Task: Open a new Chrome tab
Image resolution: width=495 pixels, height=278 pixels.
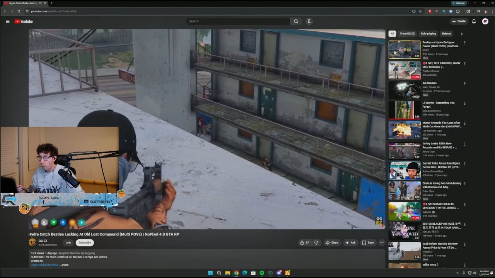Action: pos(52,3)
